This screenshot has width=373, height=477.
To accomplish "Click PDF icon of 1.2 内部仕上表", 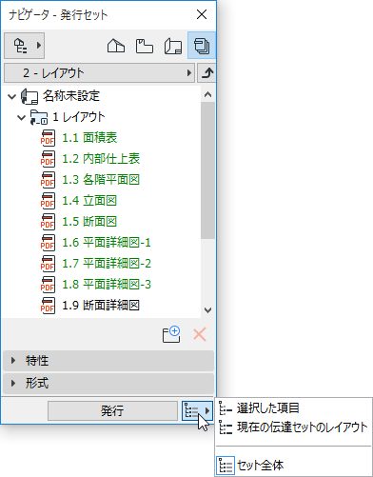I will tap(48, 159).
